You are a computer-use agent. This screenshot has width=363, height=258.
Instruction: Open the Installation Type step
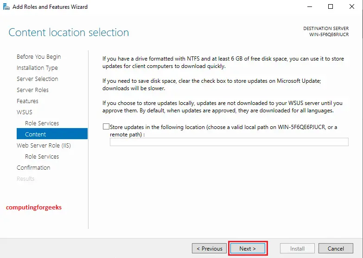point(37,68)
